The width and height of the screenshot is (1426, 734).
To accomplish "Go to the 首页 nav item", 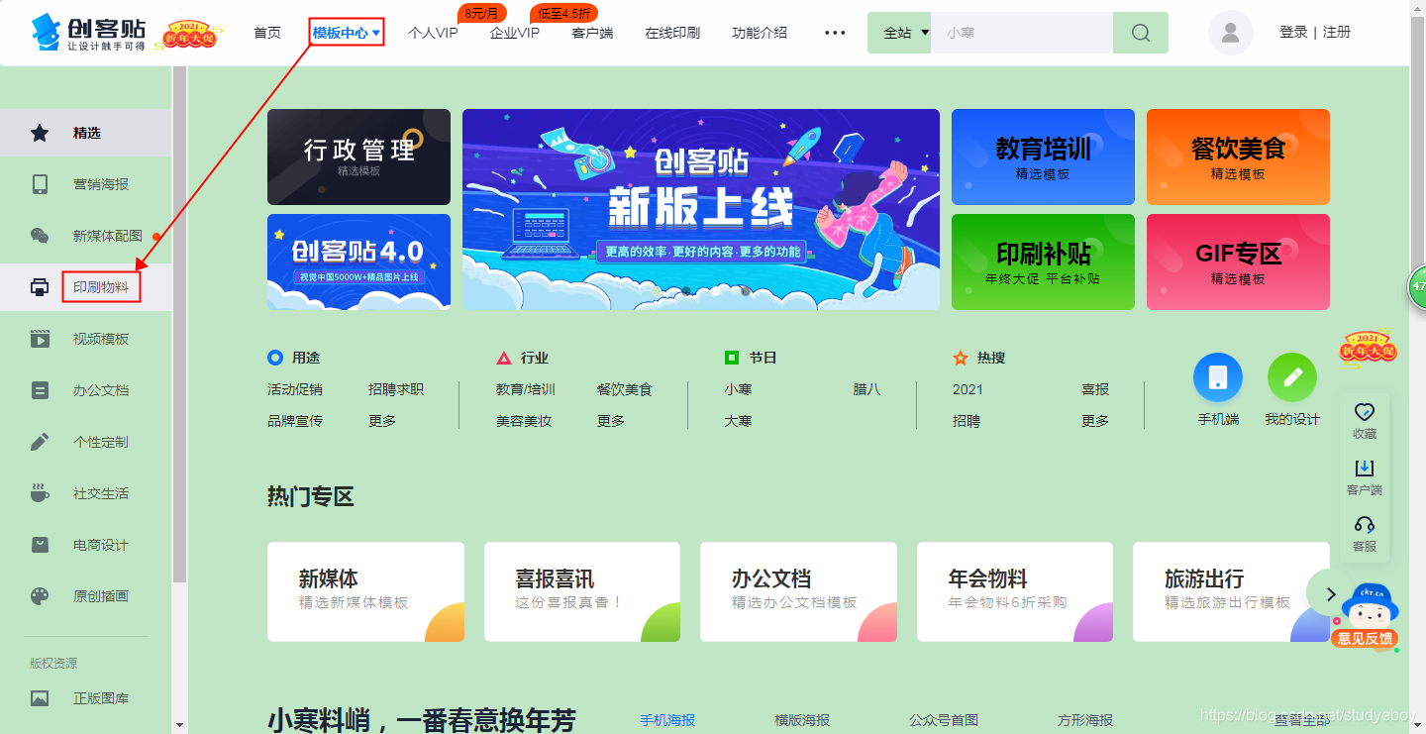I will (267, 33).
